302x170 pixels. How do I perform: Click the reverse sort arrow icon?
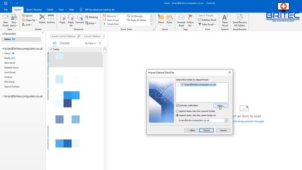[100, 43]
